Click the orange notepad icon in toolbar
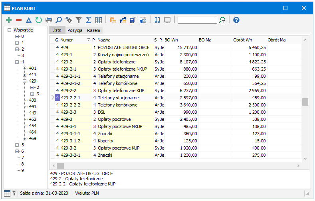Image resolution: width=315 pixels, height=201 pixels. click(x=113, y=20)
